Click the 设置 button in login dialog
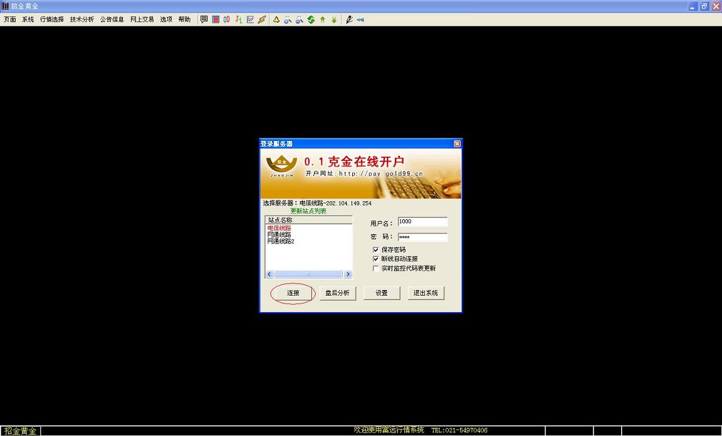The height and width of the screenshot is (436, 722). pyautogui.click(x=382, y=293)
